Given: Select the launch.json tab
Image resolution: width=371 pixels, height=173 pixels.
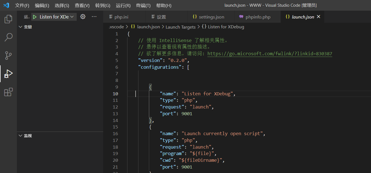Looking at the screenshot, I should point(302,17).
